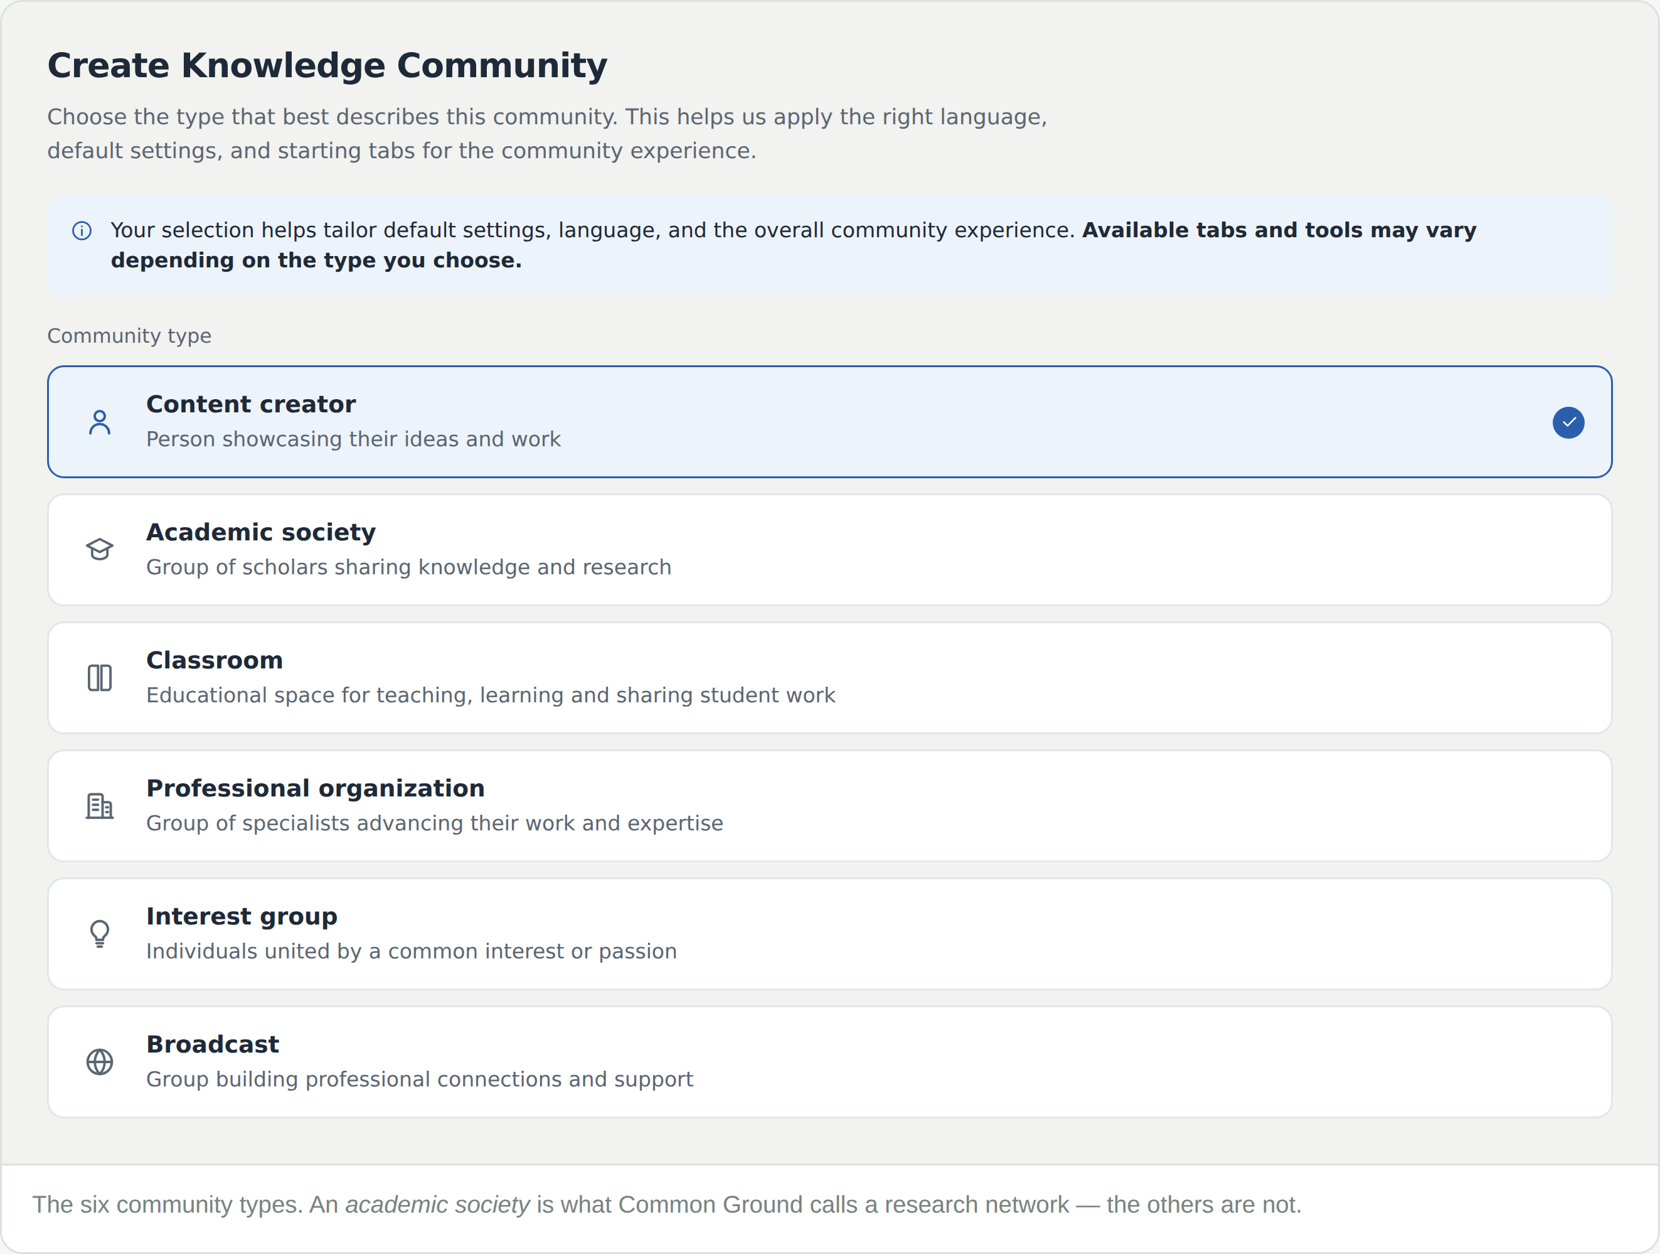The height and width of the screenshot is (1254, 1660).
Task: Click the globe Broadcast icon
Action: click(x=100, y=1063)
